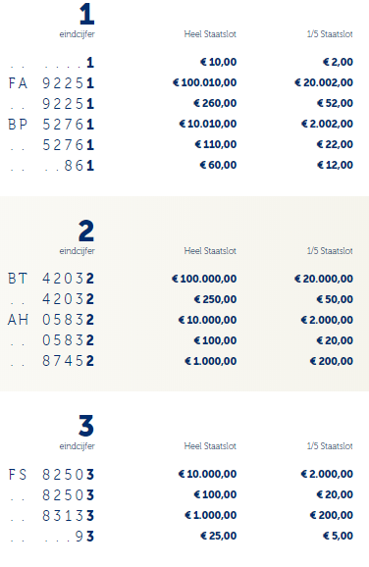Click the large eindcijfer 1 heading
369x567 pixels.
86,14
